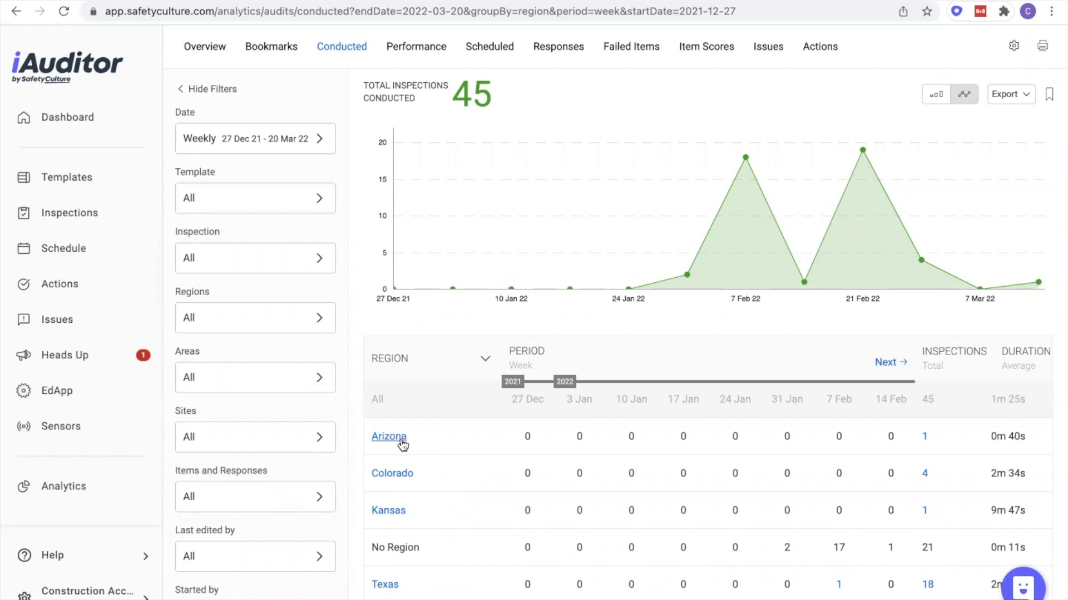Click the print icon
The height and width of the screenshot is (600, 1068).
(x=1043, y=46)
